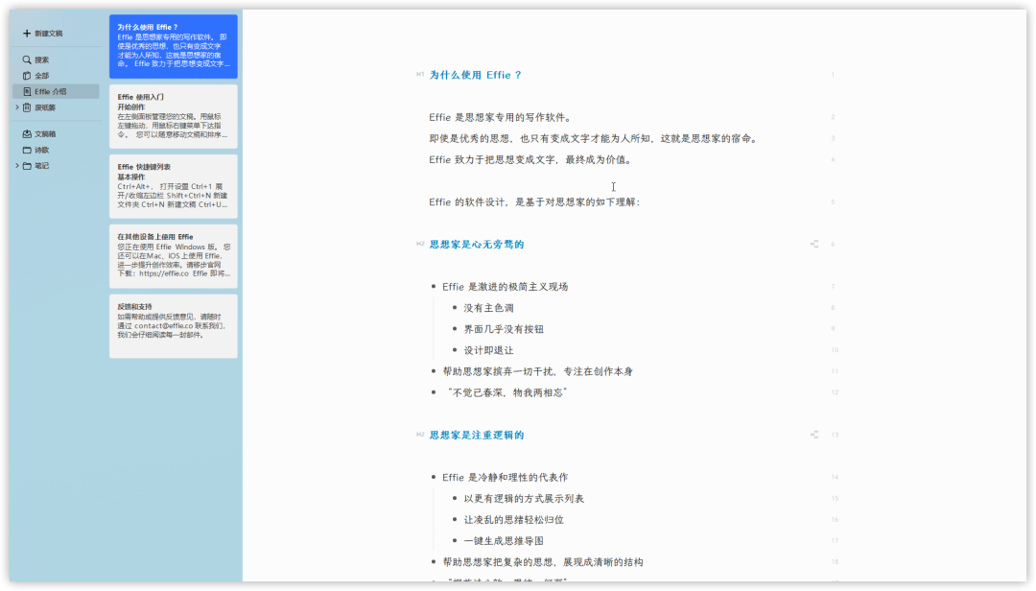Click the mind-map icon beside 思想家是心无旁骛的
The height and width of the screenshot is (591, 1036).
(x=814, y=244)
